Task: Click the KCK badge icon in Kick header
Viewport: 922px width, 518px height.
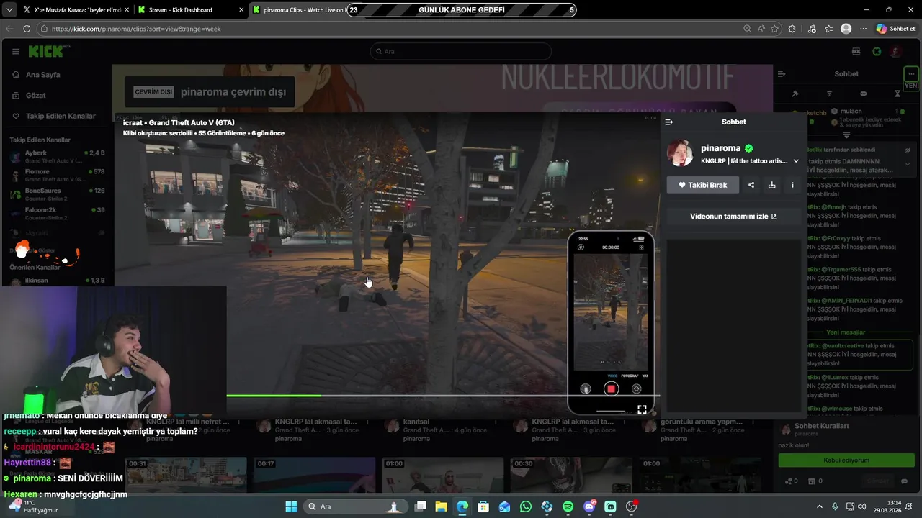Action: (x=856, y=51)
